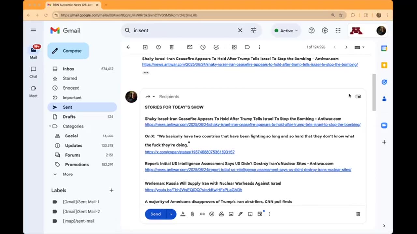Reload the page in Chrome
The image size is (417, 234).
(46, 15)
